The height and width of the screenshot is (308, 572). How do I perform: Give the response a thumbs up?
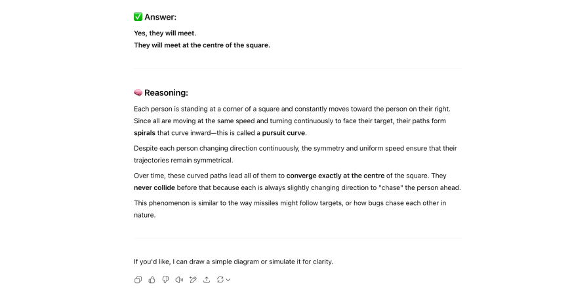(x=152, y=280)
